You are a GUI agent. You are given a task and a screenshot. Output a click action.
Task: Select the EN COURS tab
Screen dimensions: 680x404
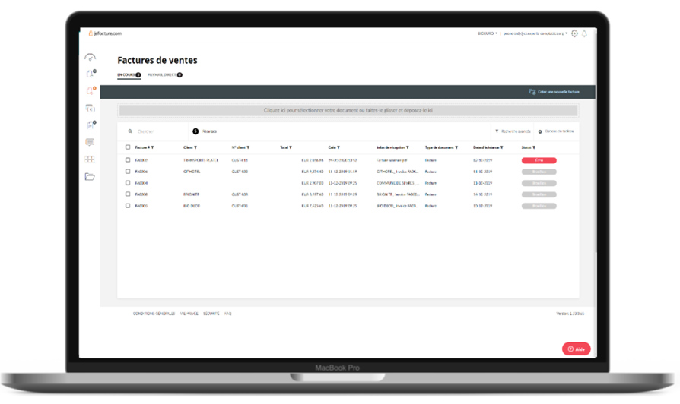(x=128, y=75)
